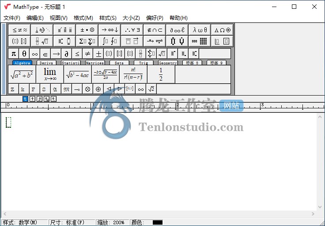
Task: Insert the circled plus symbol
Action: point(98,89)
